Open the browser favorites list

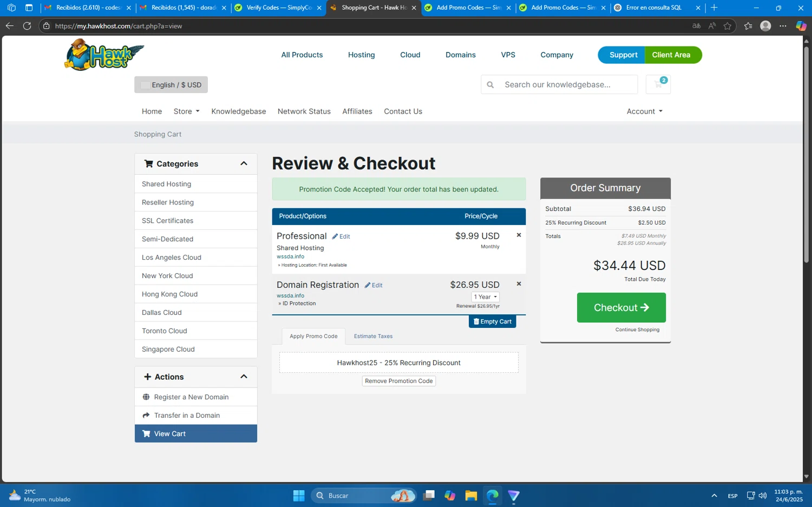point(748,26)
